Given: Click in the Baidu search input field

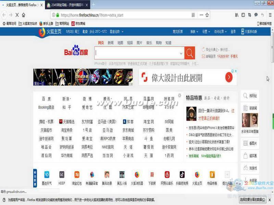Looking at the screenshot, I should 139,53.
